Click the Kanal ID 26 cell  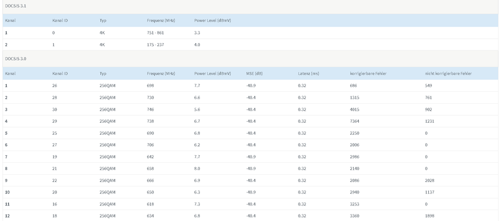(x=55, y=86)
